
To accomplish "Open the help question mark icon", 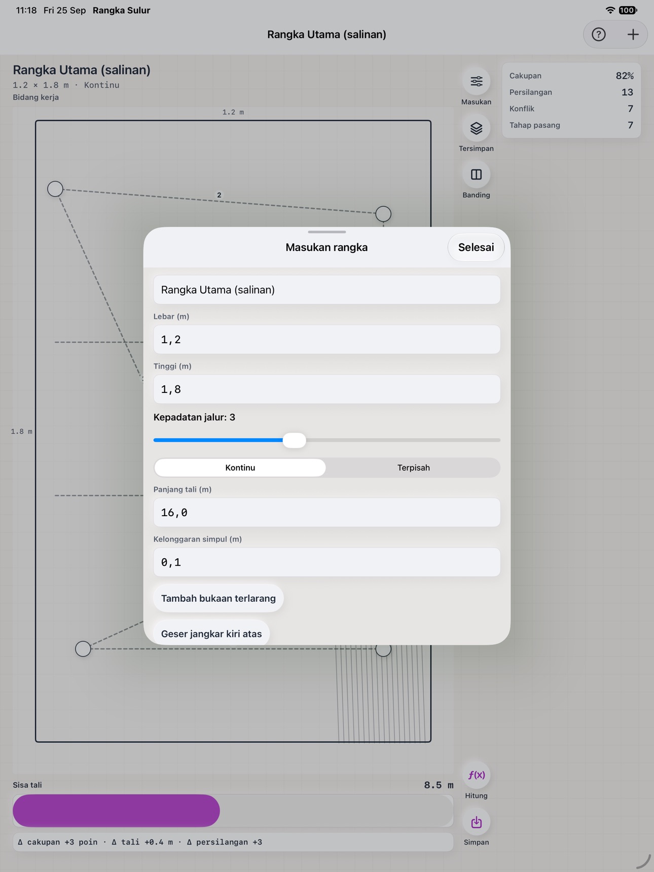I will [599, 34].
